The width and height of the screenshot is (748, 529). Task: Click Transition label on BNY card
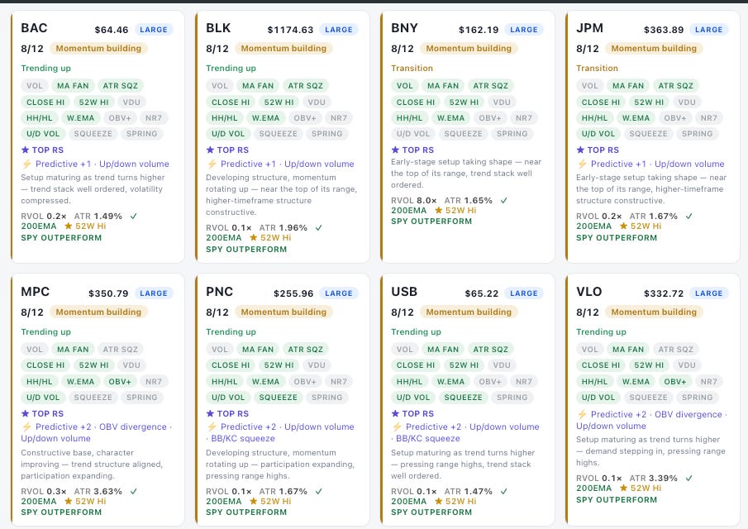click(x=412, y=69)
